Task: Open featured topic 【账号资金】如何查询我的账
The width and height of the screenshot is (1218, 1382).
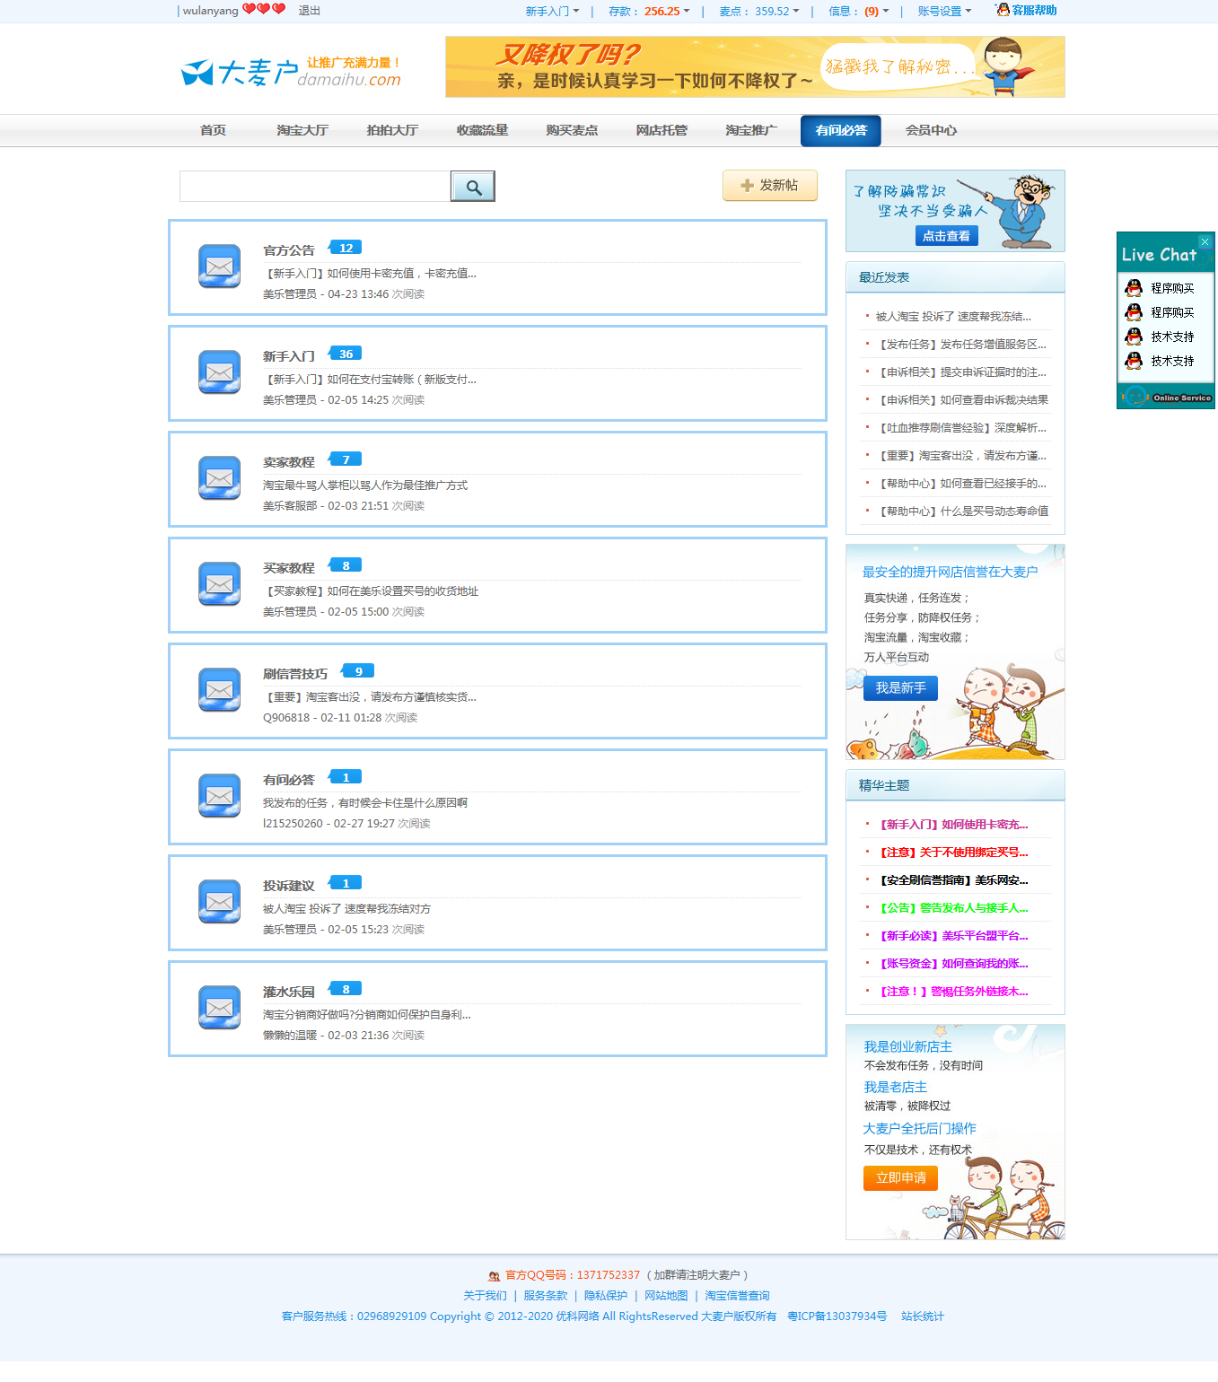Action: (952, 964)
